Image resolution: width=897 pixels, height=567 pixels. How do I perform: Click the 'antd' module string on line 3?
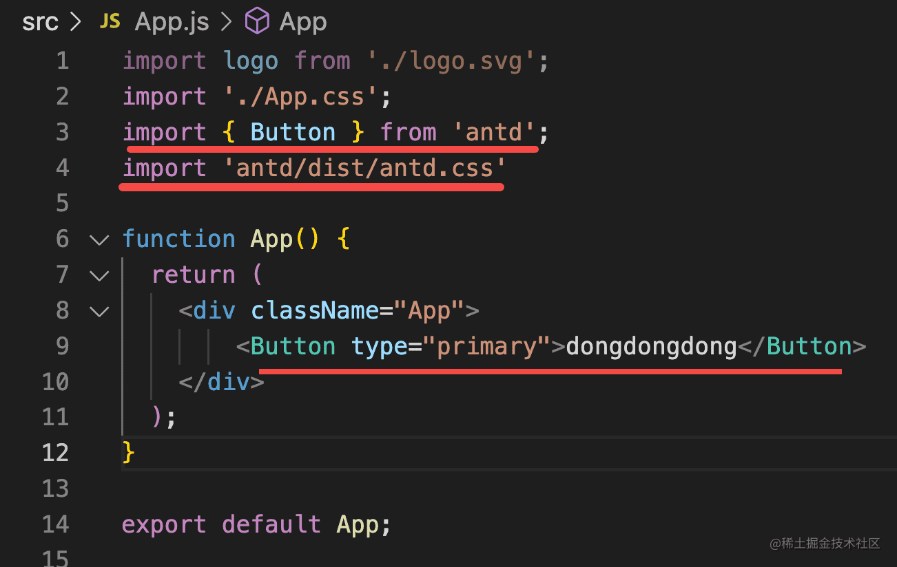(x=494, y=132)
